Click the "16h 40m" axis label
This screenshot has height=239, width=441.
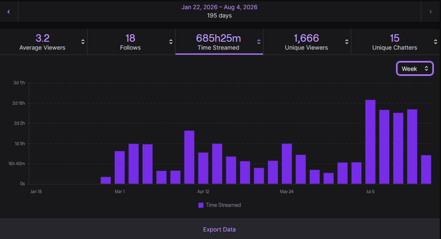coord(17,164)
